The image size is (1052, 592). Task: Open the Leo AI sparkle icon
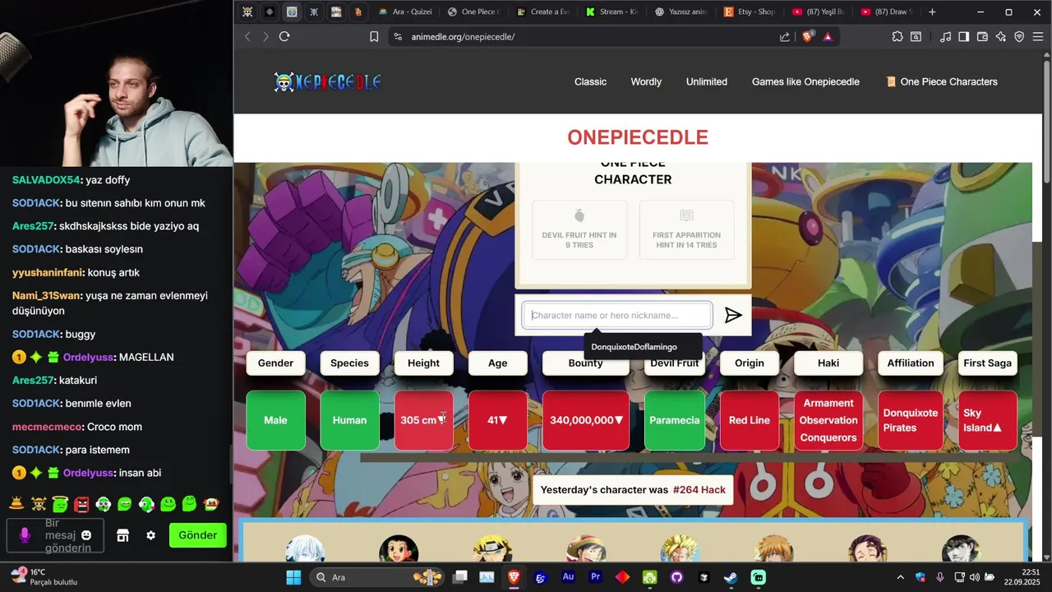[x=1000, y=36]
